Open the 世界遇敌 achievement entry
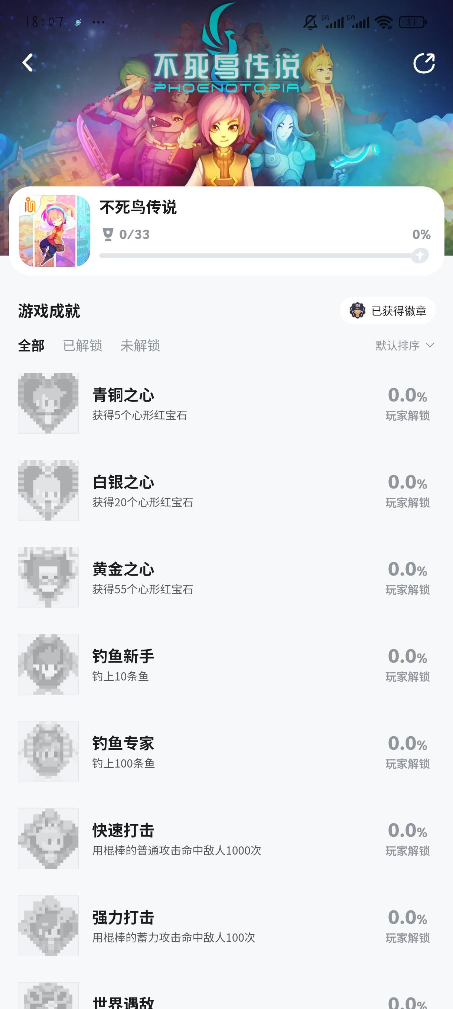The width and height of the screenshot is (453, 1009). 124,1001
